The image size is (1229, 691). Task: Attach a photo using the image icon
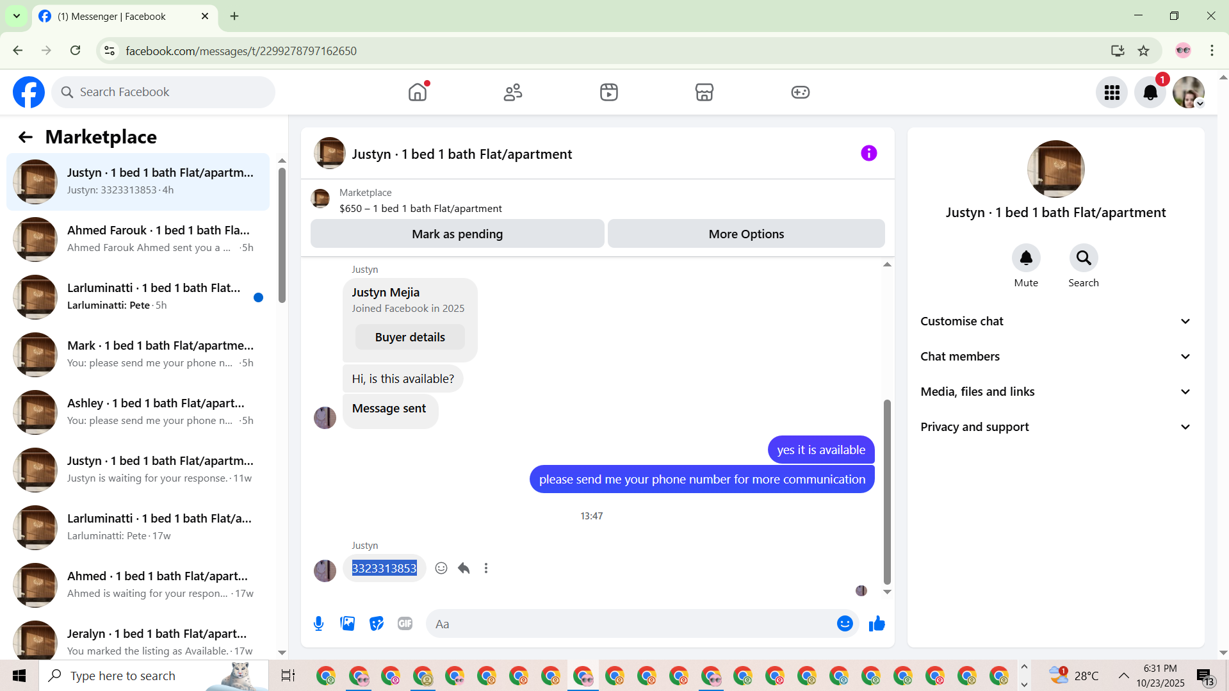pyautogui.click(x=348, y=624)
